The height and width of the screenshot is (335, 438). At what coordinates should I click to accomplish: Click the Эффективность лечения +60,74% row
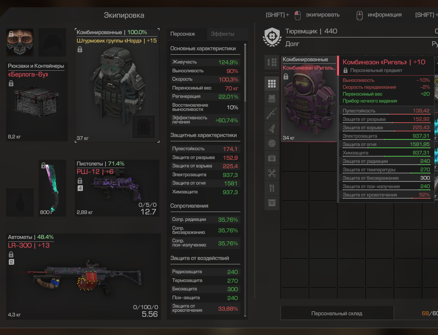pyautogui.click(x=205, y=120)
